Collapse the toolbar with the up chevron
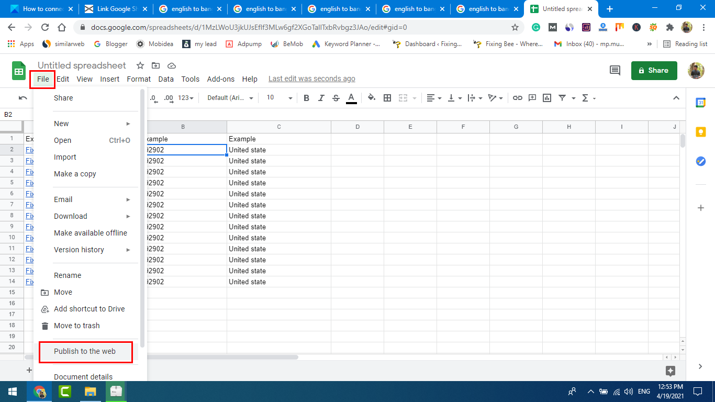Image resolution: width=715 pixels, height=402 pixels. (676, 98)
